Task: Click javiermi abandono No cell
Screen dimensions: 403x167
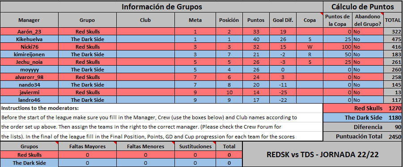Action: [x=368, y=92]
